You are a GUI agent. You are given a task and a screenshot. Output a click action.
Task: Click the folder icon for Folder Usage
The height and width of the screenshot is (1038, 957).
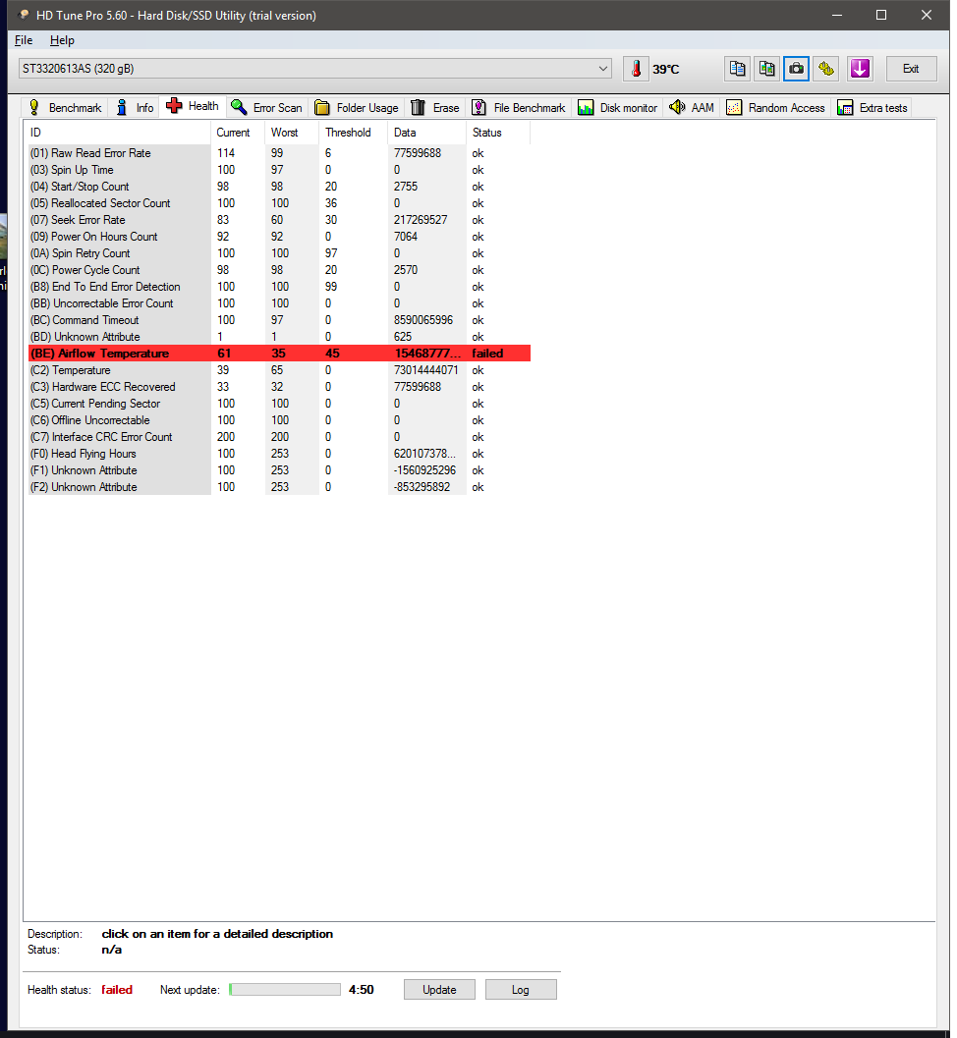[322, 107]
